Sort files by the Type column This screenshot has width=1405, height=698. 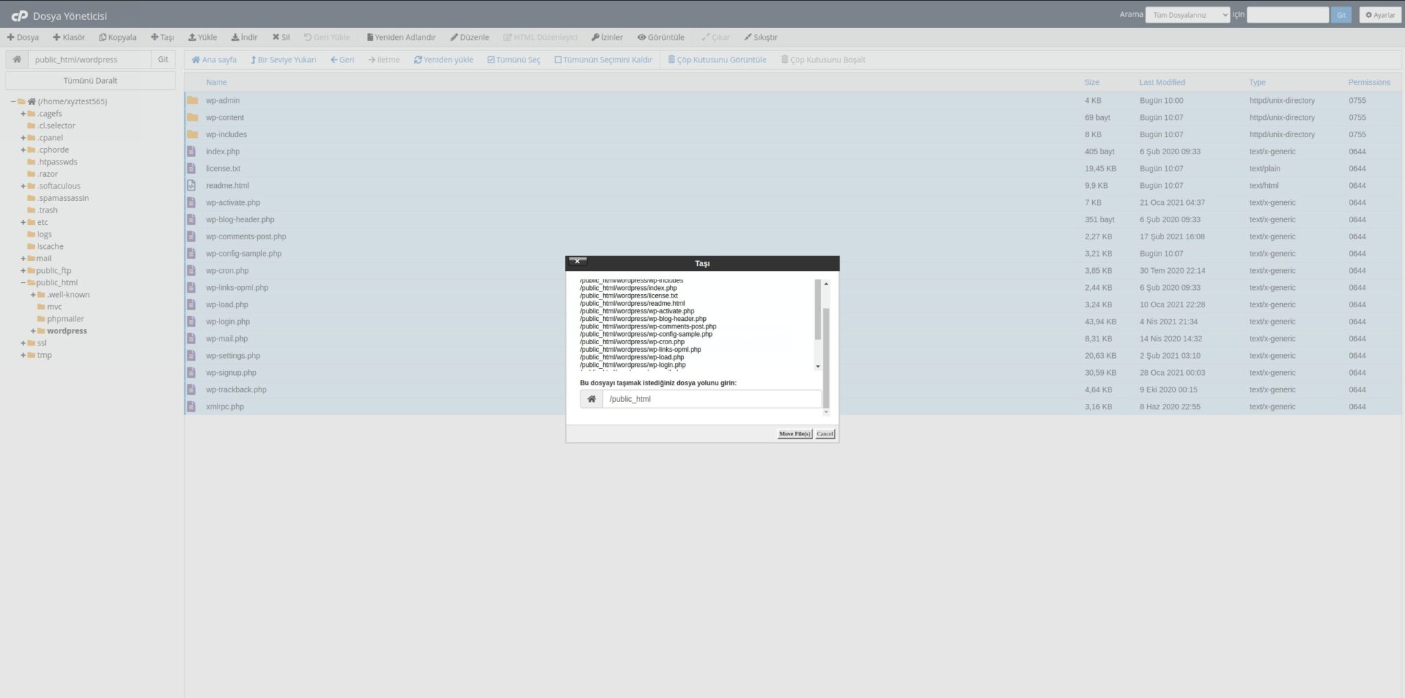pos(1258,82)
